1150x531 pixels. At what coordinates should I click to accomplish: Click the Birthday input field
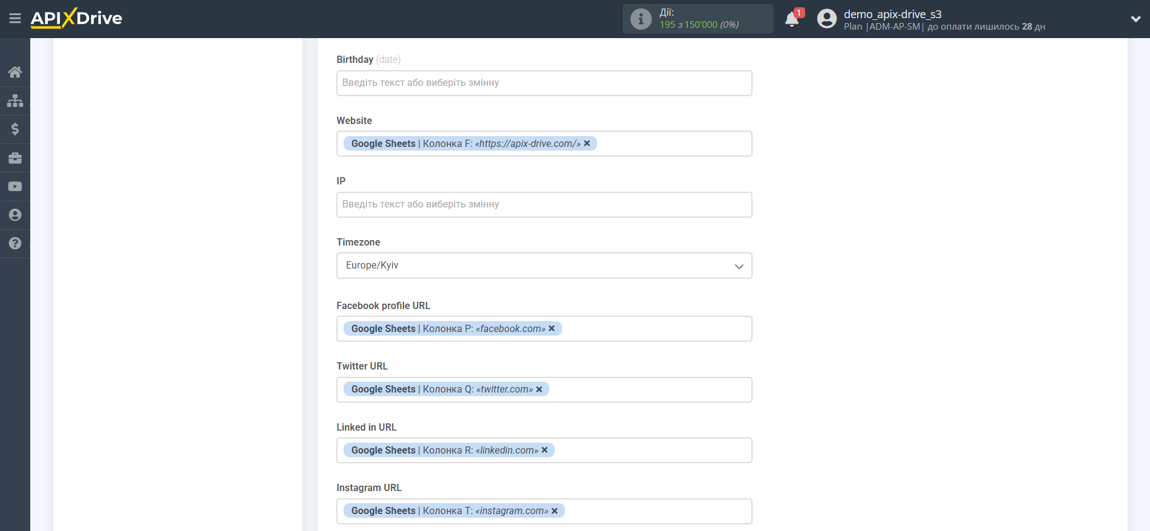(544, 83)
